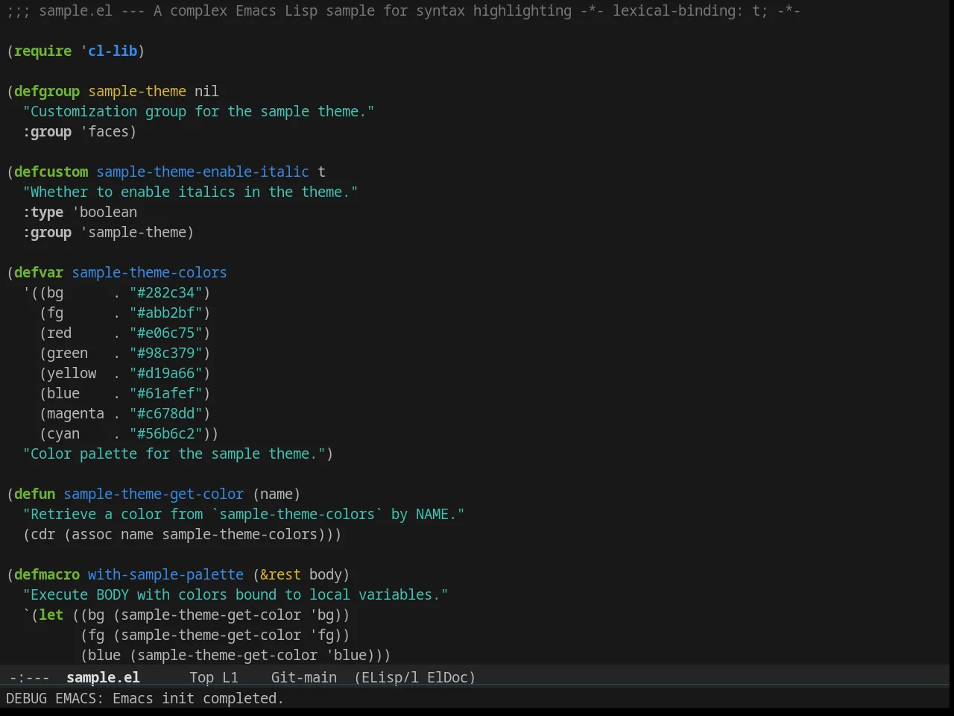Click ElDoc minor mode indicator
This screenshot has width=954, height=716.
click(447, 677)
